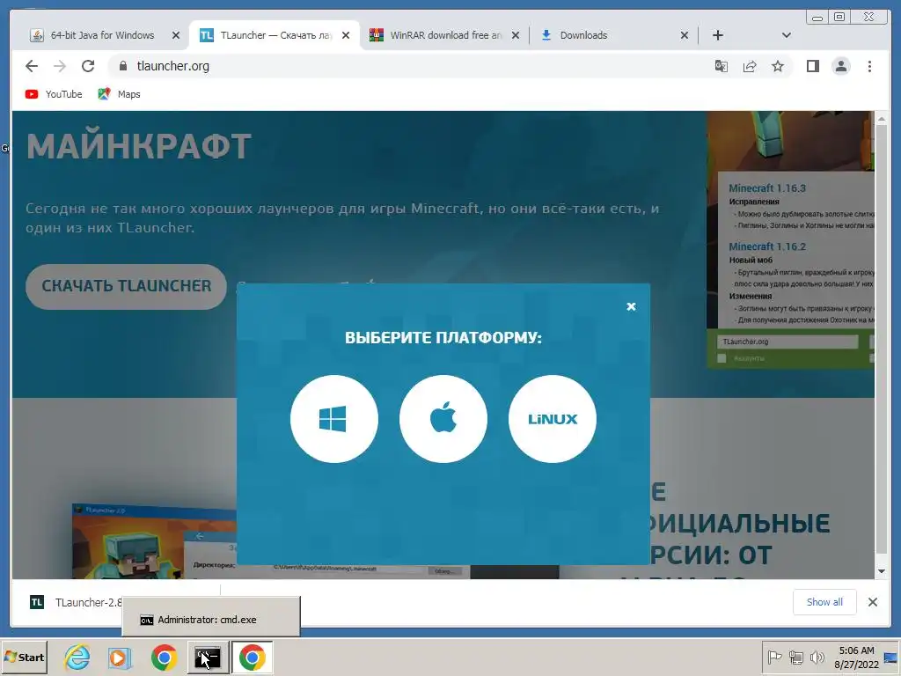The image size is (901, 676).
Task: Open Maps bookmark
Action: pos(119,94)
